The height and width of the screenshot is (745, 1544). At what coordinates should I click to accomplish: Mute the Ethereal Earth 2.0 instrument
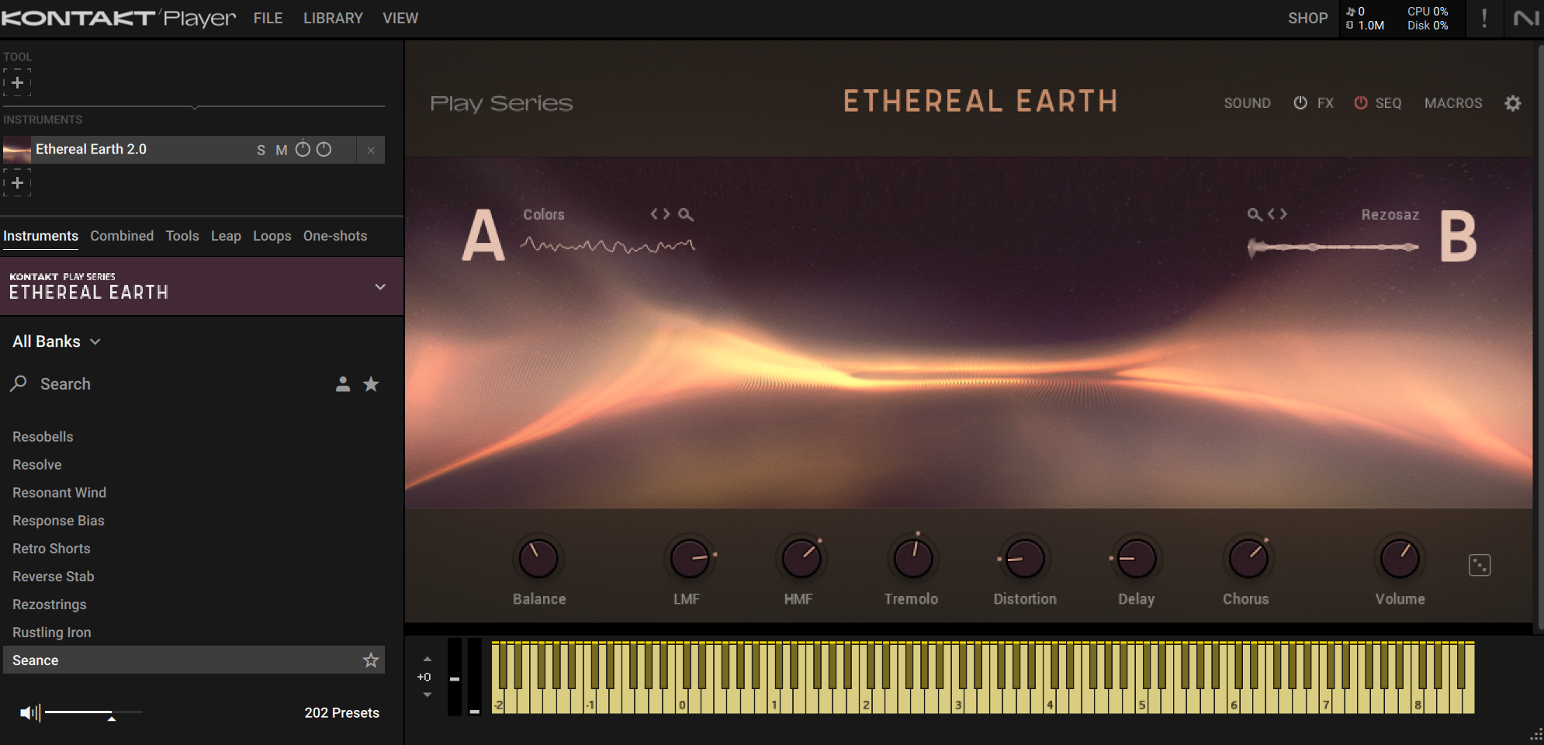[281, 150]
